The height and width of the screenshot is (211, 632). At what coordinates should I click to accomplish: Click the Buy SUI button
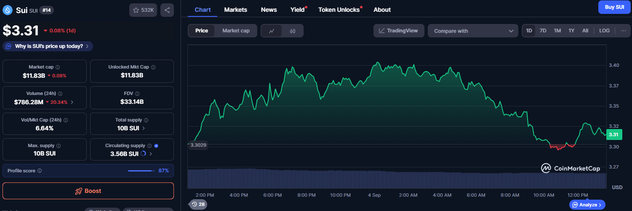click(614, 7)
